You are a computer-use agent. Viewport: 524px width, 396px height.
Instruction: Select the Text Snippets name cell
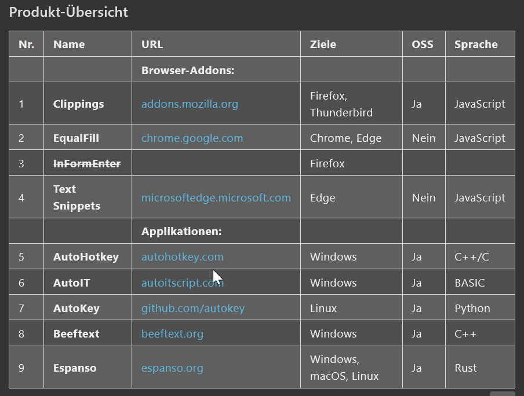[77, 197]
